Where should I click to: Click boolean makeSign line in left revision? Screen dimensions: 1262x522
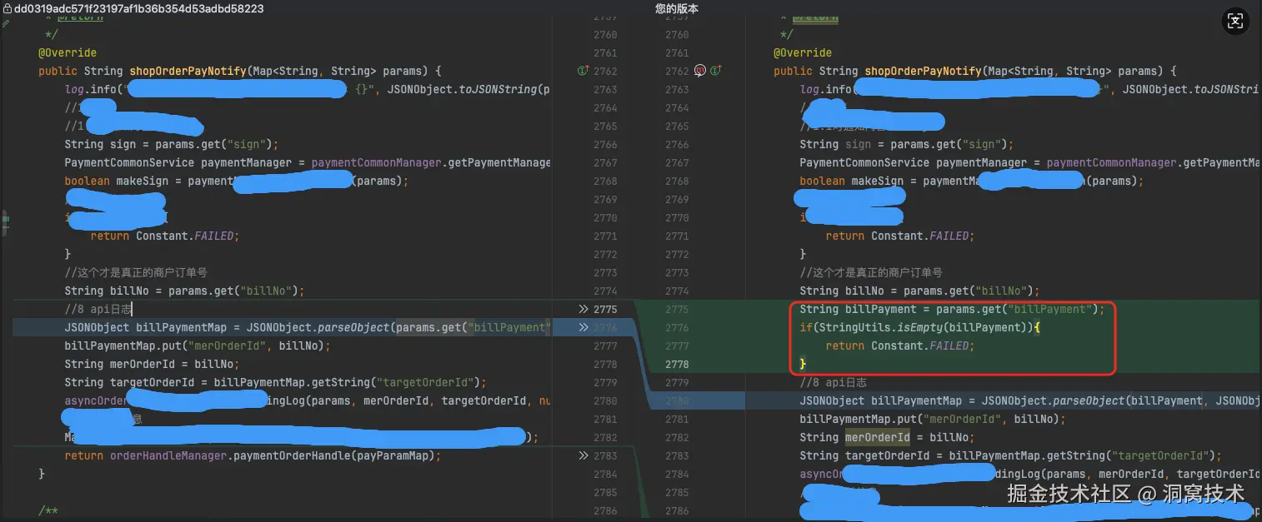(237, 181)
